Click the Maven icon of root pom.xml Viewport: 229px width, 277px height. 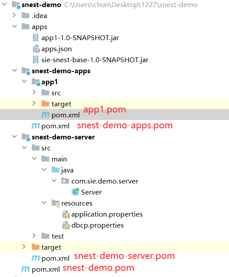point(26,269)
